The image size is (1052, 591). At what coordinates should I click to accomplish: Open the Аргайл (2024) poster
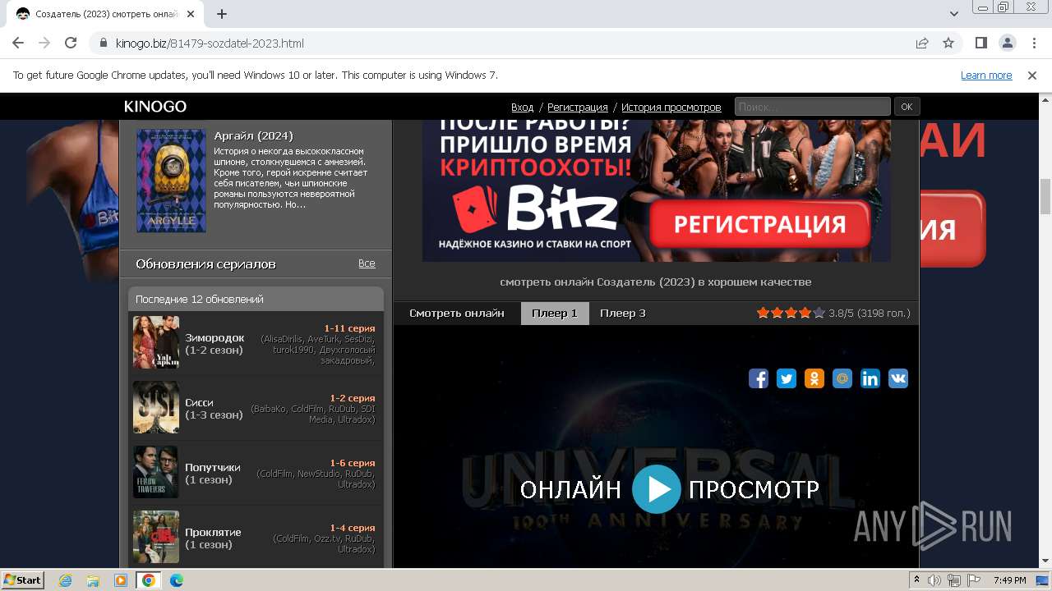click(171, 181)
